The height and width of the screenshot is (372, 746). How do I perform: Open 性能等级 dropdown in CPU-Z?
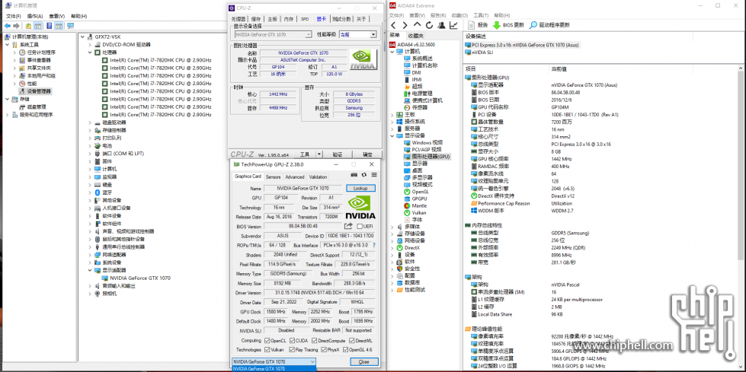[x=358, y=35]
